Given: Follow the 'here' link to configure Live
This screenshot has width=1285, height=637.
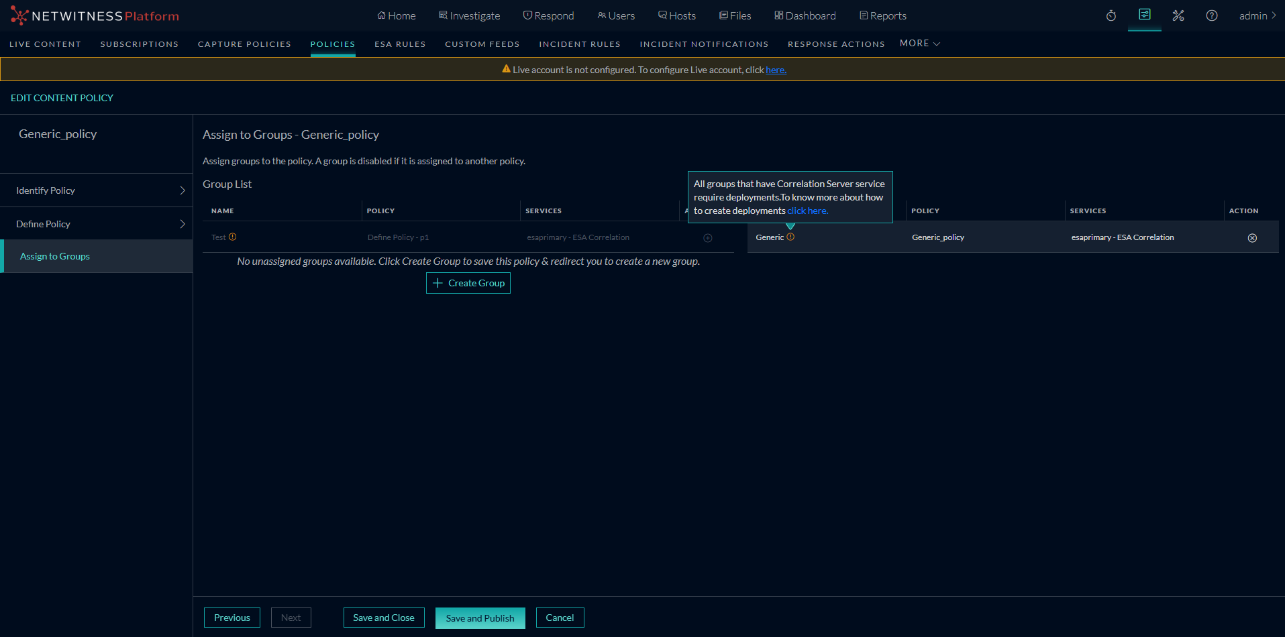Looking at the screenshot, I should coord(776,70).
